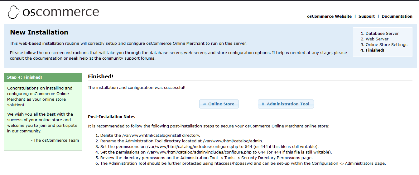Click the htaccess/htpasswd protection note
Screen dimensions: 419x175
click(x=243, y=163)
